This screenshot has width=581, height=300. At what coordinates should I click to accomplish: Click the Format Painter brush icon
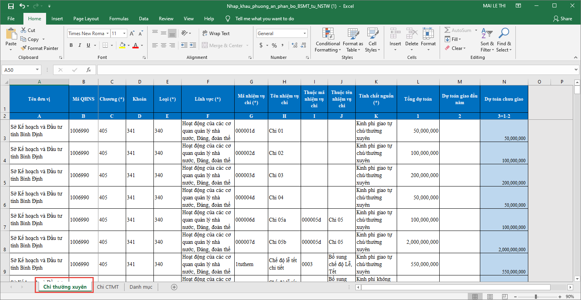point(23,48)
